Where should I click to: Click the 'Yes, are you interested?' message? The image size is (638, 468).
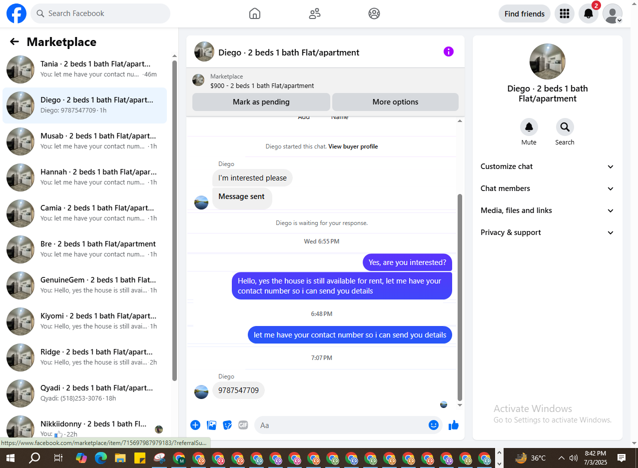(407, 262)
